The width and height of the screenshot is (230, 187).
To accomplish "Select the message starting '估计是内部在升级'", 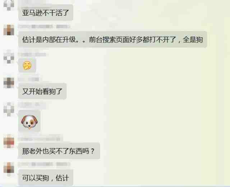I will click(x=112, y=39).
